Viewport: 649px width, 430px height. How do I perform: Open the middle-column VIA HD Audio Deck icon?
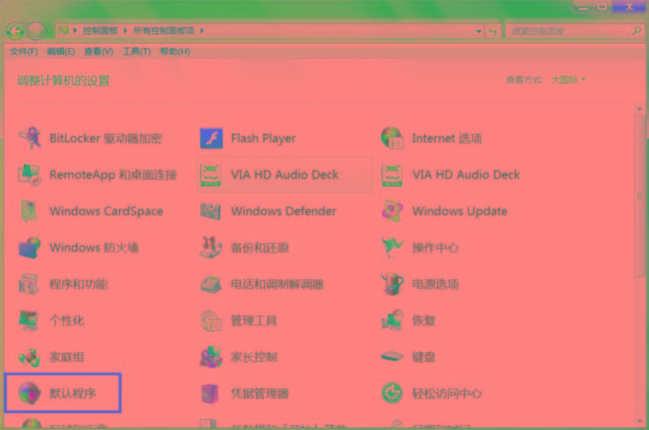point(211,174)
